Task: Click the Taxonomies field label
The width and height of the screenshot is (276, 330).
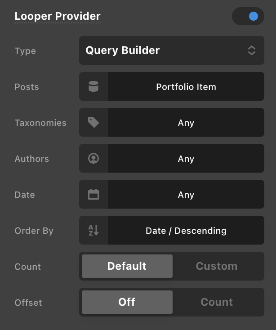Action: pyautogui.click(x=40, y=123)
